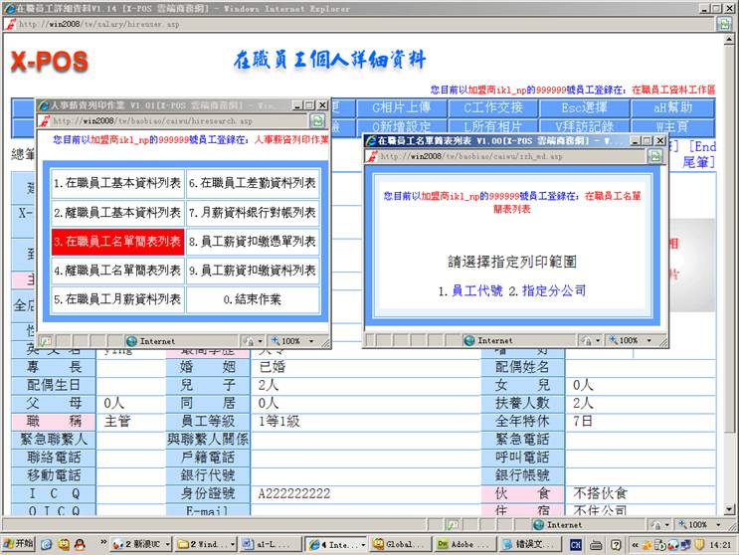The width and height of the screenshot is (739, 555).
Task: Click the page icon in the hiresearch.asp address bar
Action: pos(46,121)
